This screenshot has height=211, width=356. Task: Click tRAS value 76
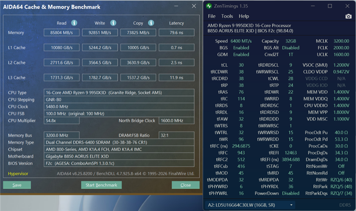(x=241, y=92)
